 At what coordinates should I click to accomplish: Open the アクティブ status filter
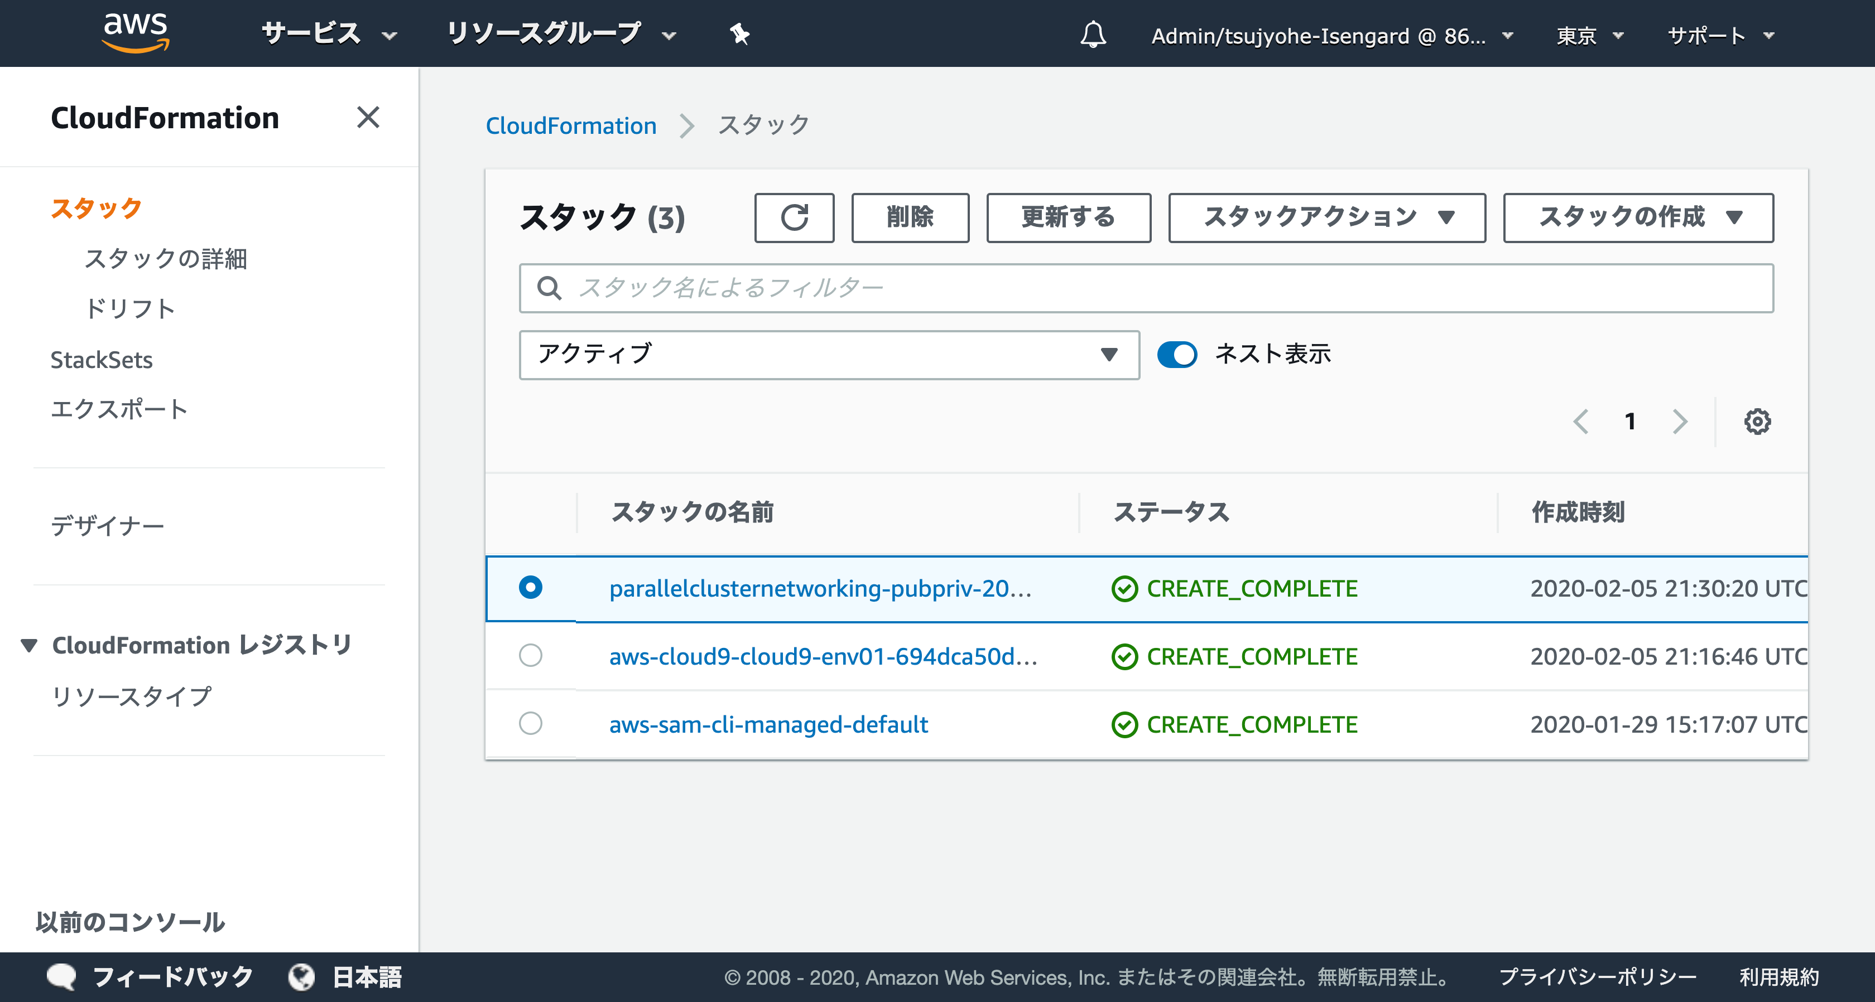click(829, 355)
